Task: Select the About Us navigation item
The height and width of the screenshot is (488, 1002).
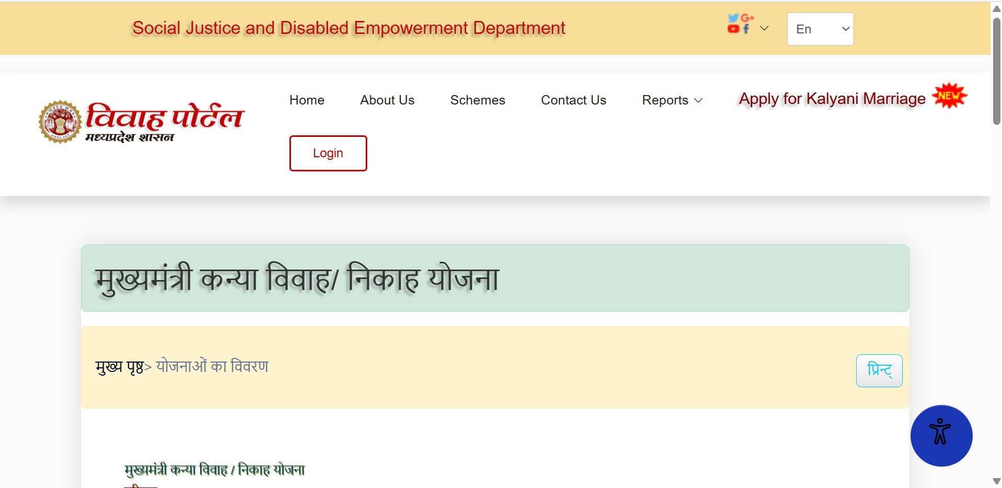Action: point(387,100)
